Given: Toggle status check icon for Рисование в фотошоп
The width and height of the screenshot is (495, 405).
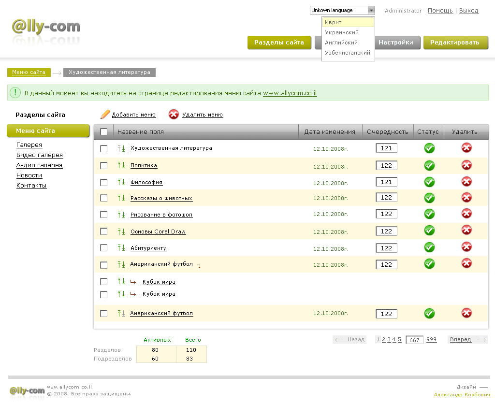Looking at the screenshot, I should pos(429,214).
